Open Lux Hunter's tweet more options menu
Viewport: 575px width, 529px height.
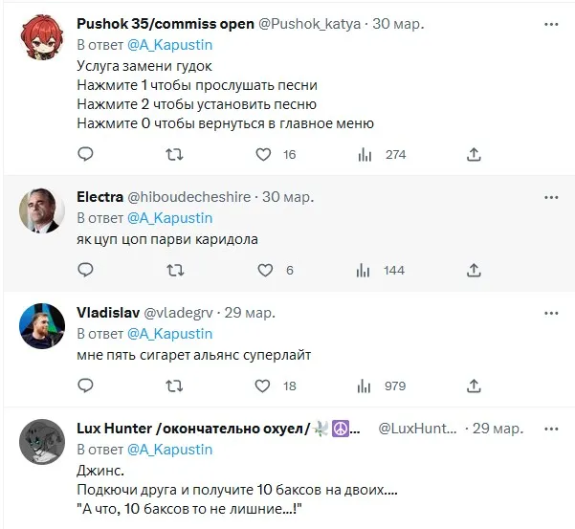pos(551,429)
